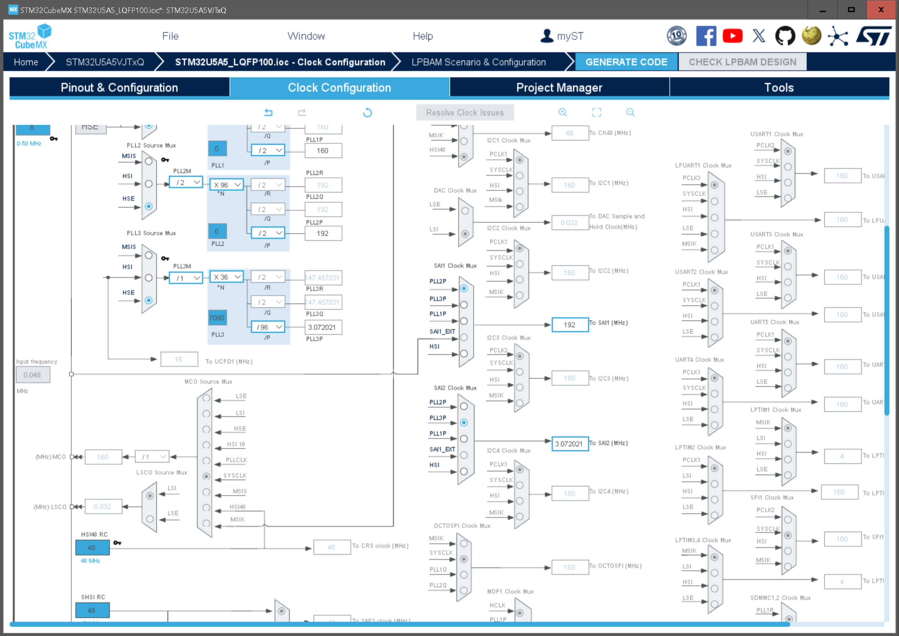Switch to the Project Manager tab
This screenshot has width=899, height=636.
pos(560,87)
